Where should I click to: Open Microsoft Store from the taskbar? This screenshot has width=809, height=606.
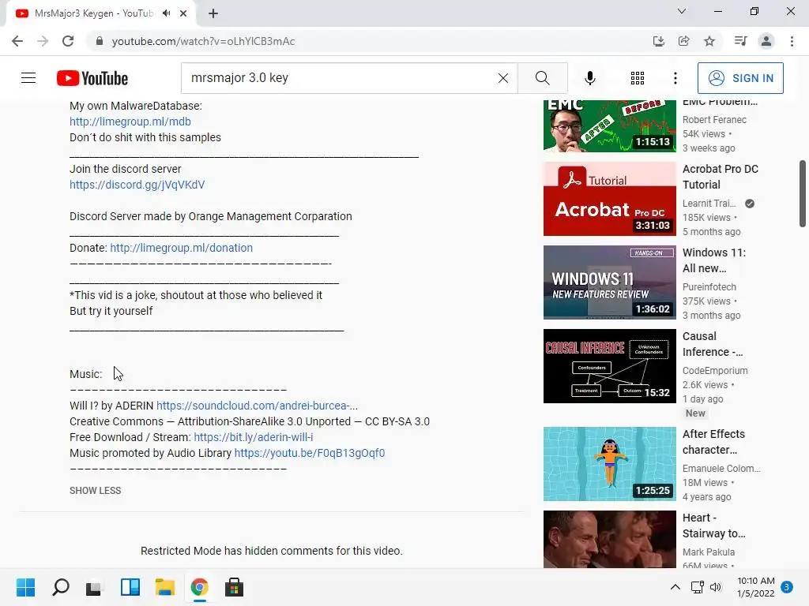(x=234, y=587)
